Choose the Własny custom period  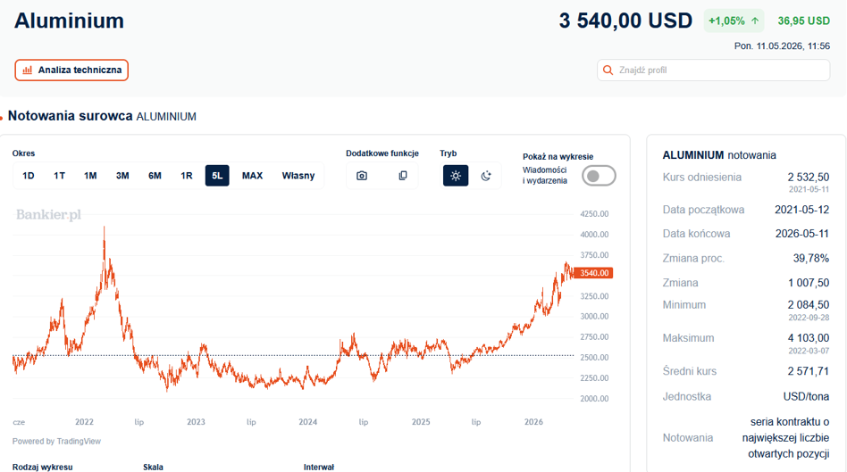pyautogui.click(x=298, y=176)
